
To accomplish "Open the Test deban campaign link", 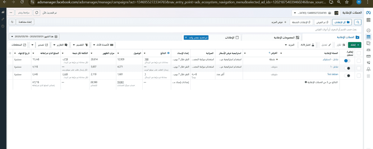I will click(333, 74).
